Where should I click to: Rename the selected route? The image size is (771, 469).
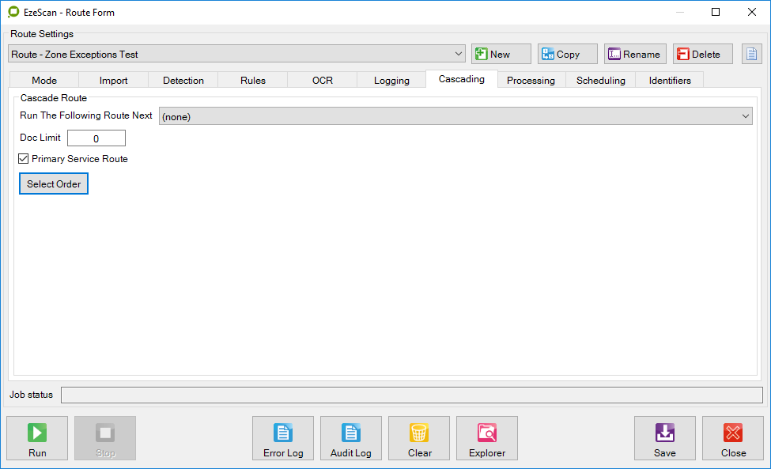635,54
